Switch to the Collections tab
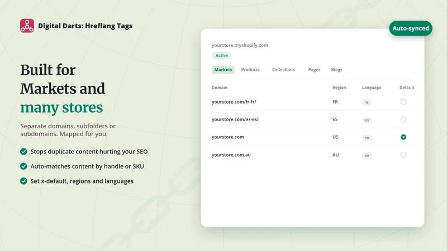Image resolution: width=447 pixels, height=251 pixels. click(283, 70)
